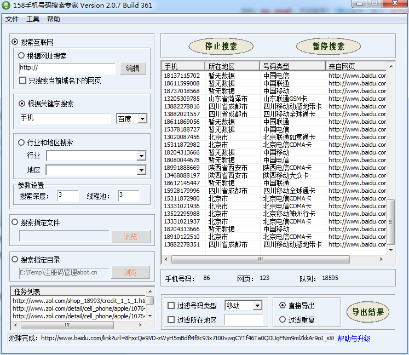Click the results table scroll-left arrow

click(166, 259)
